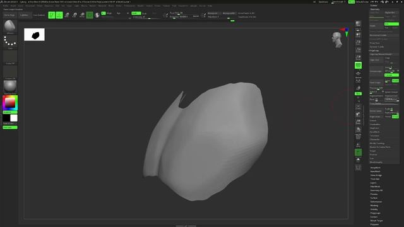
Task: Collapse the Geometry subpalette header
Action: pos(375,9)
